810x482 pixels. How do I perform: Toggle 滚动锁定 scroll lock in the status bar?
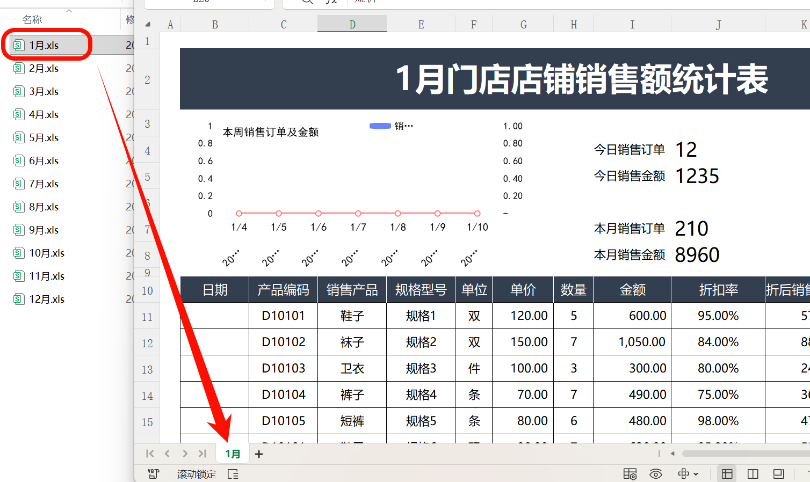tap(195, 474)
